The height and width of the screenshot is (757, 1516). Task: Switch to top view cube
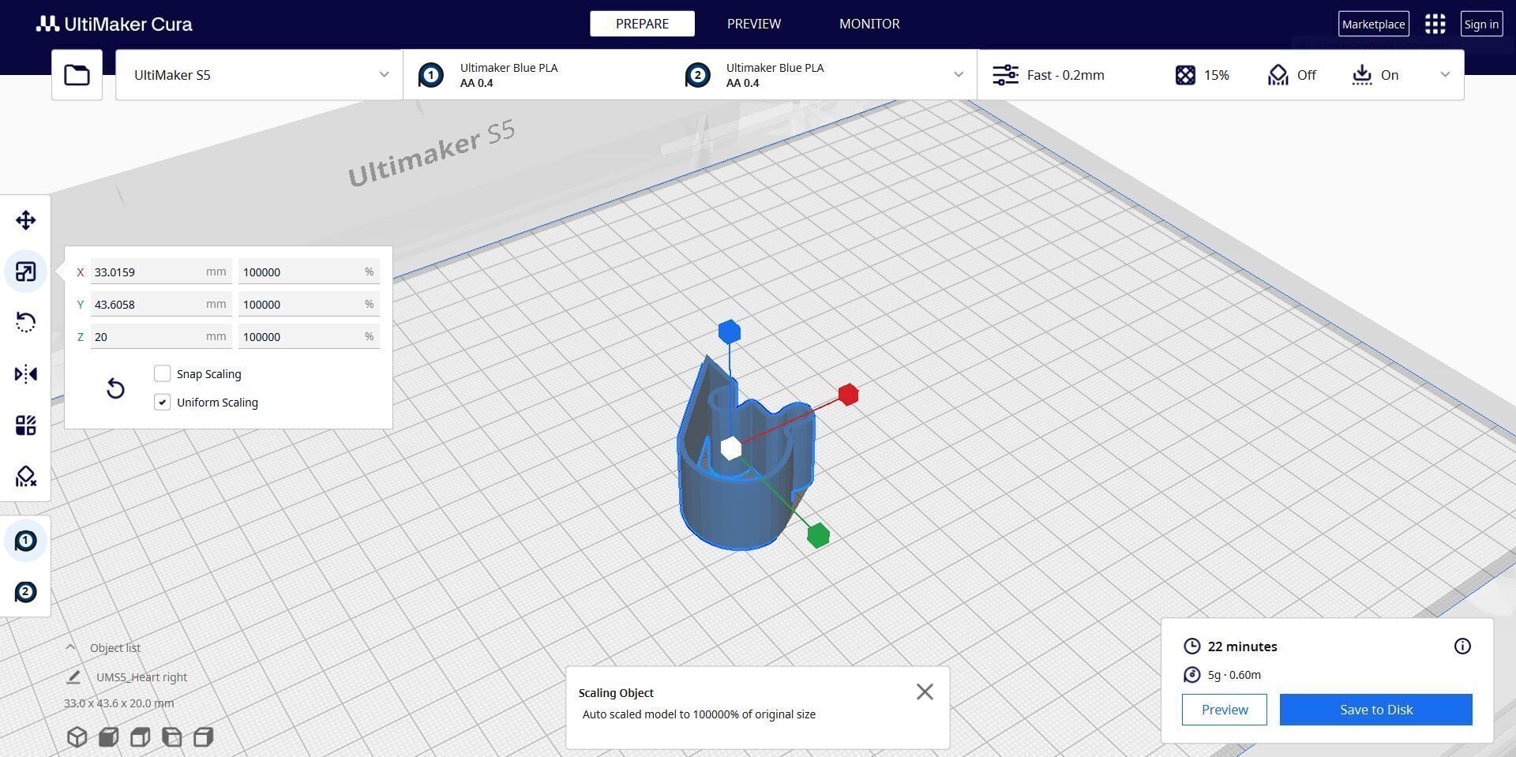140,737
